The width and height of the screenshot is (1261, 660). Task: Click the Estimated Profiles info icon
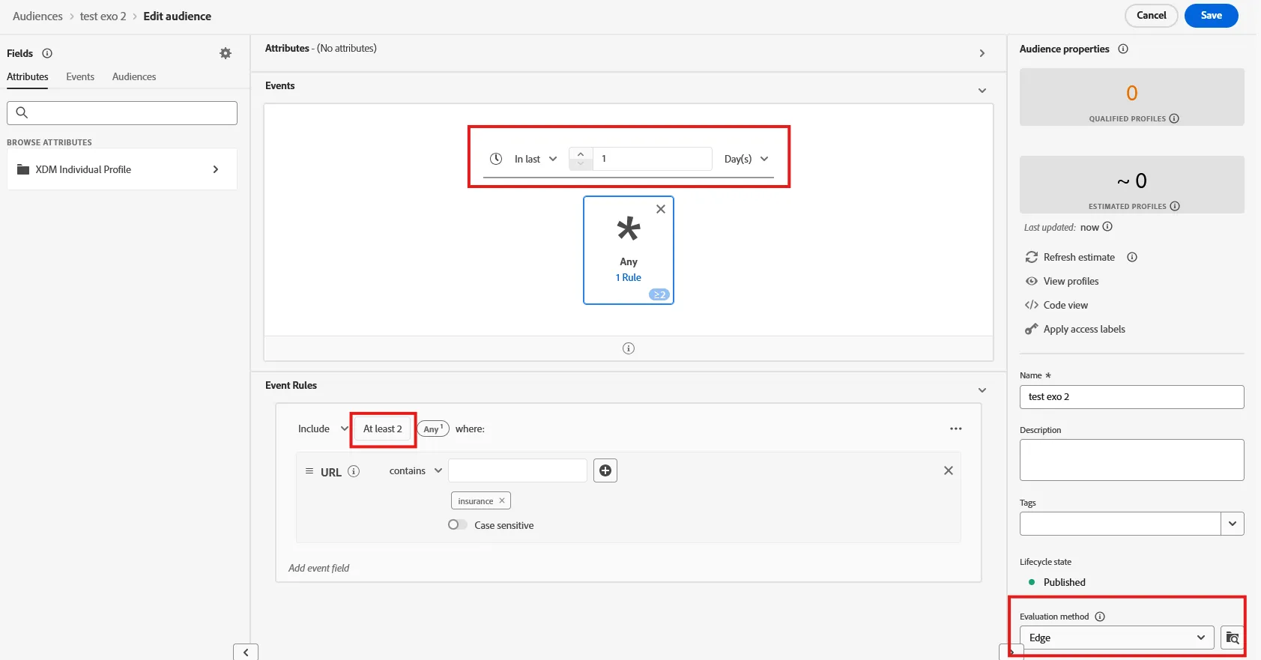point(1175,206)
